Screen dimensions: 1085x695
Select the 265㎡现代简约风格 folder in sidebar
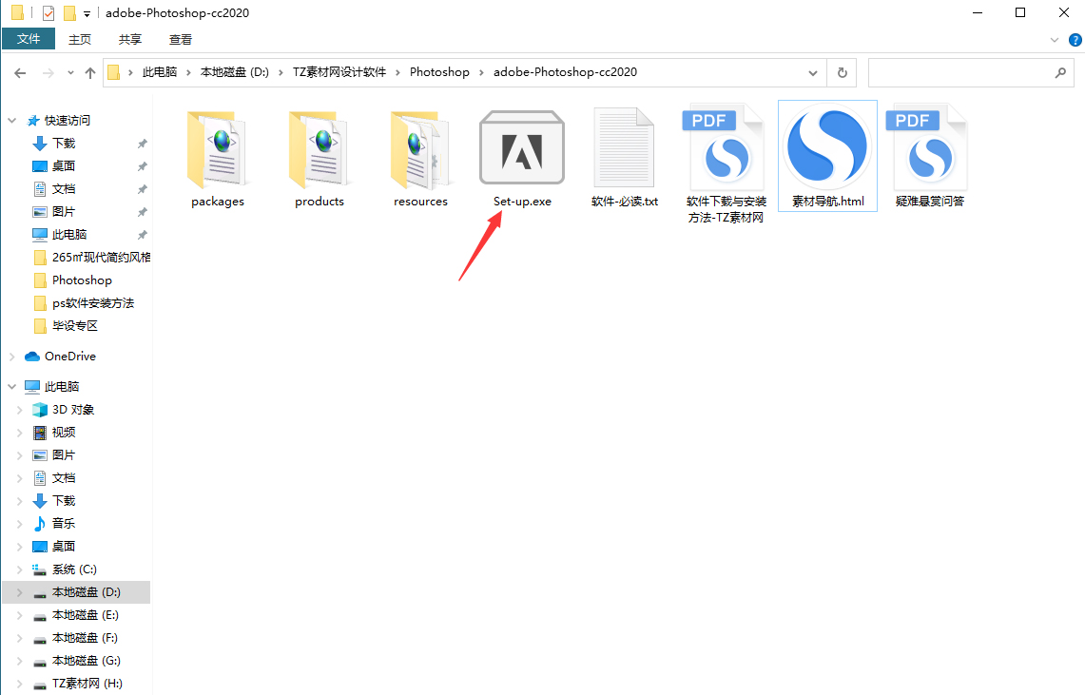coord(91,258)
